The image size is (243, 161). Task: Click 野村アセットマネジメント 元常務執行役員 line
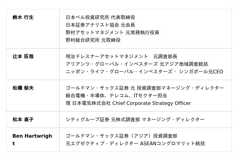click(112, 32)
